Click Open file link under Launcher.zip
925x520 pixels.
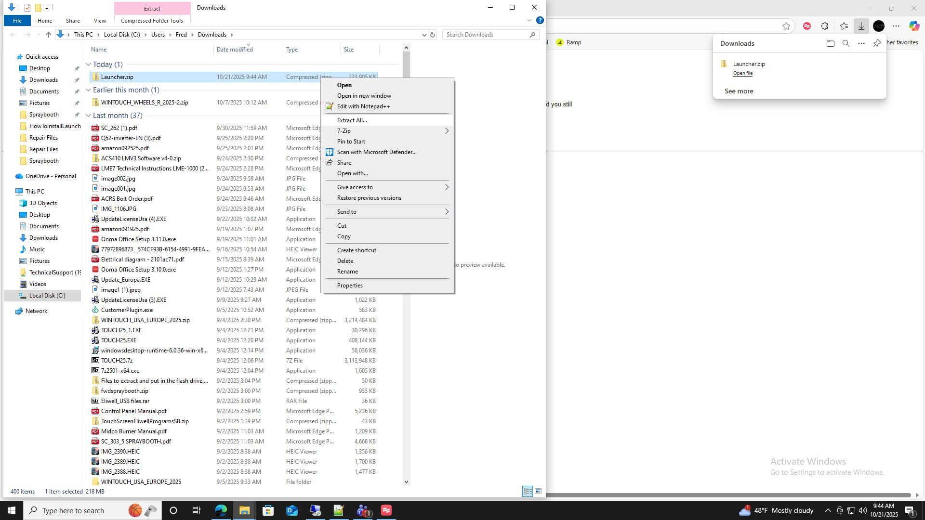tap(742, 73)
